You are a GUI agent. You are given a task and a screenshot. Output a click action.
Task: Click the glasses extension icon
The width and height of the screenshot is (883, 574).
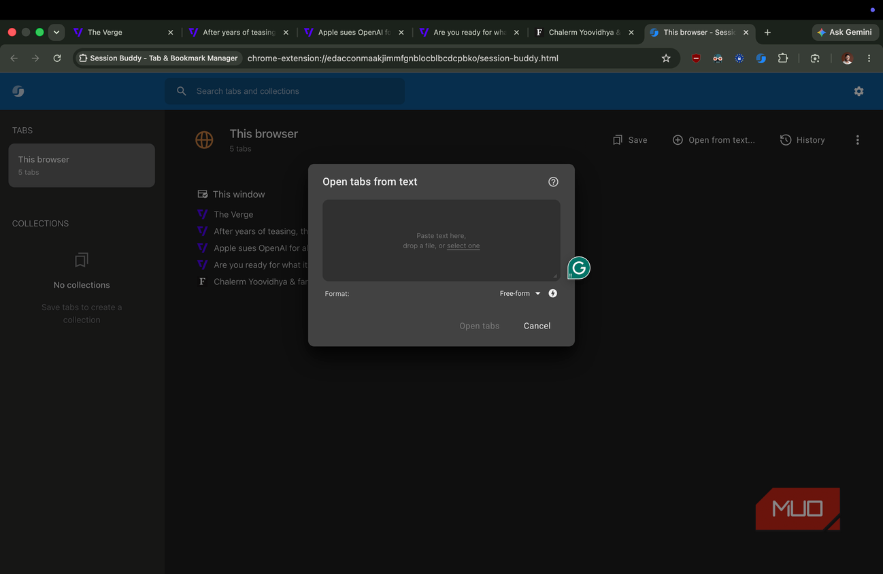pyautogui.click(x=718, y=58)
